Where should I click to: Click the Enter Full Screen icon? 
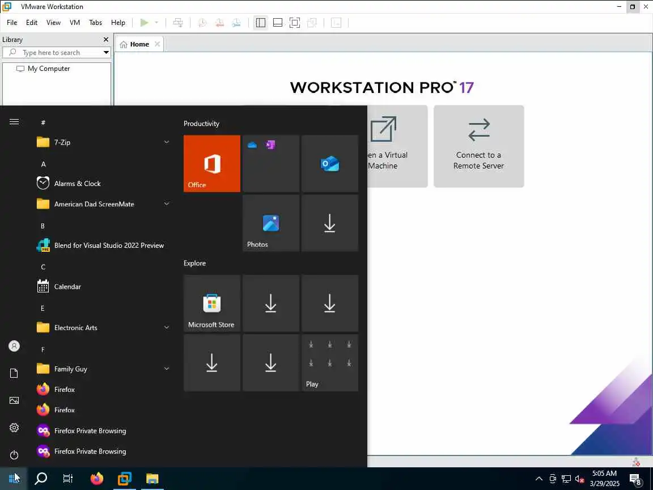[x=294, y=23]
